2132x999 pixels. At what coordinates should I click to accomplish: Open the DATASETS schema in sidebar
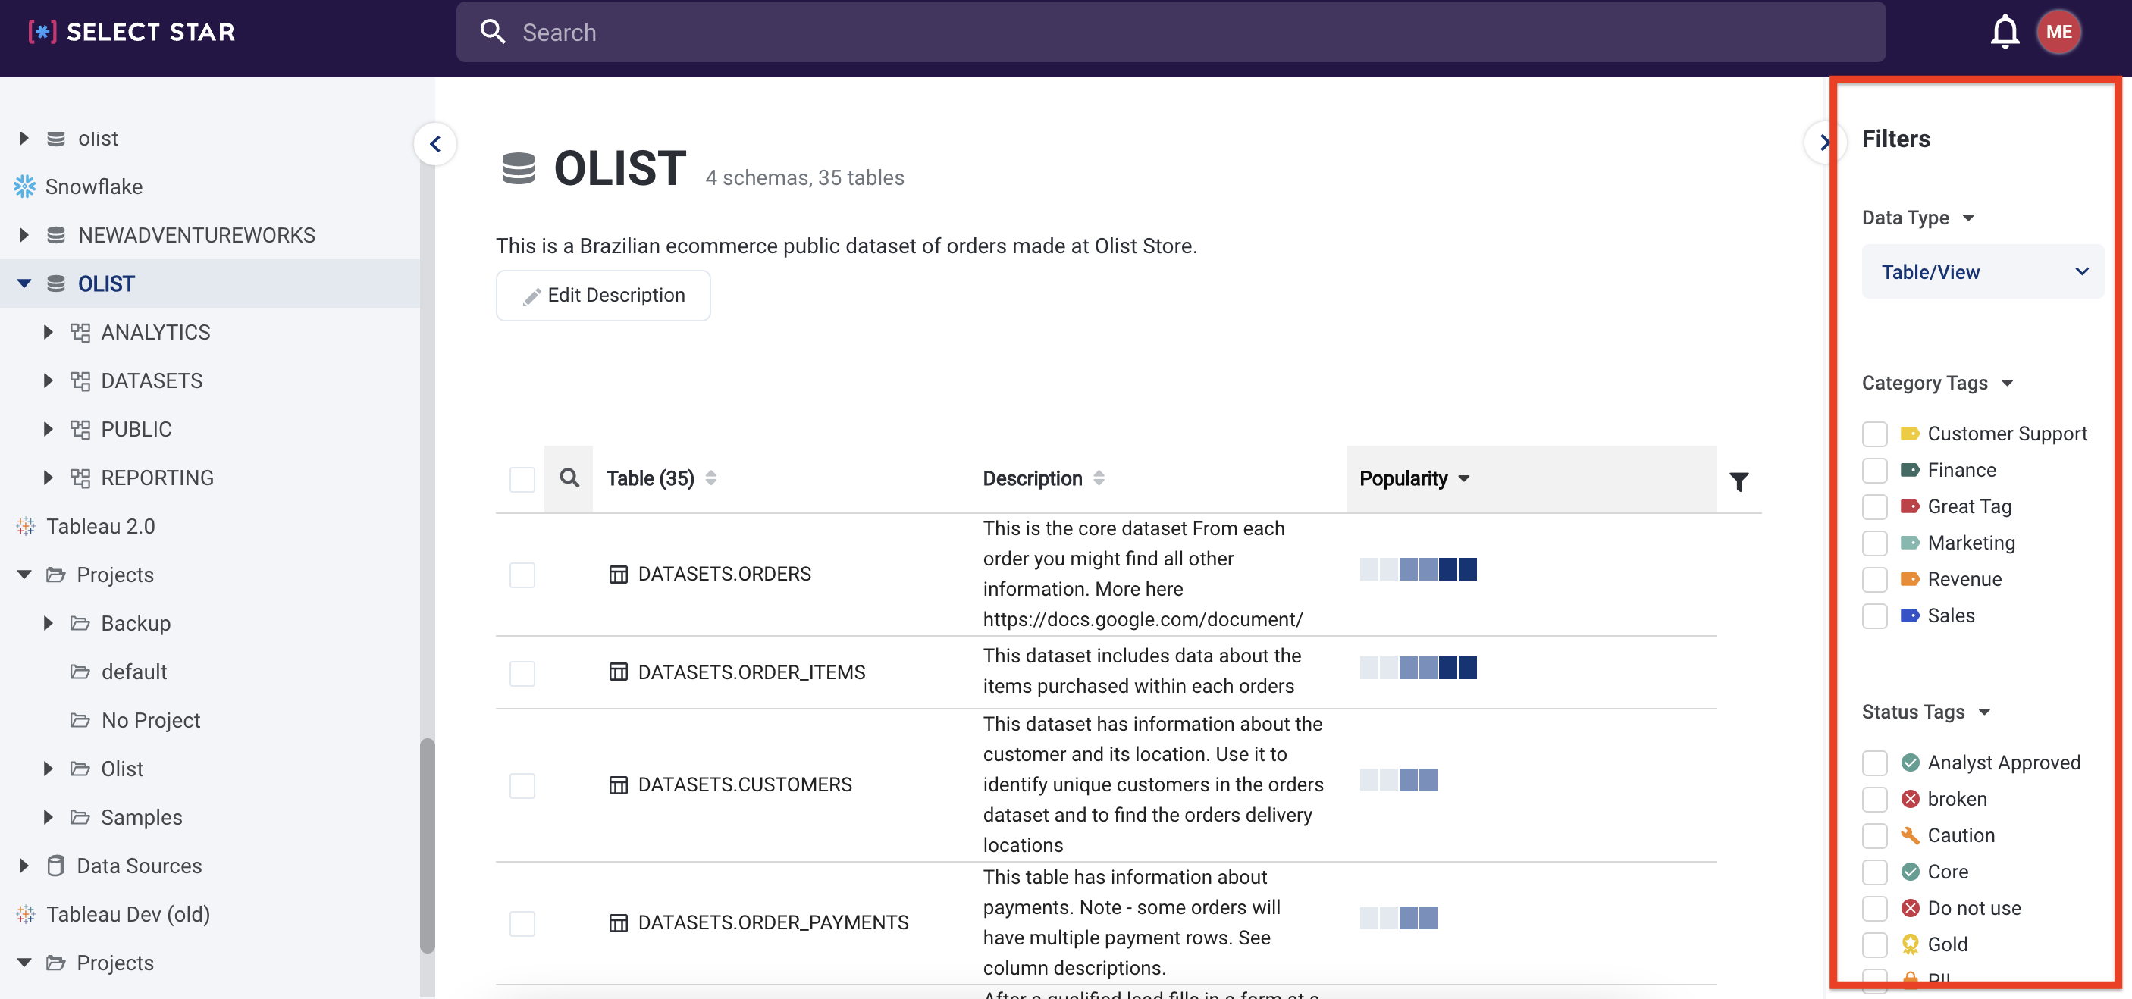(152, 380)
